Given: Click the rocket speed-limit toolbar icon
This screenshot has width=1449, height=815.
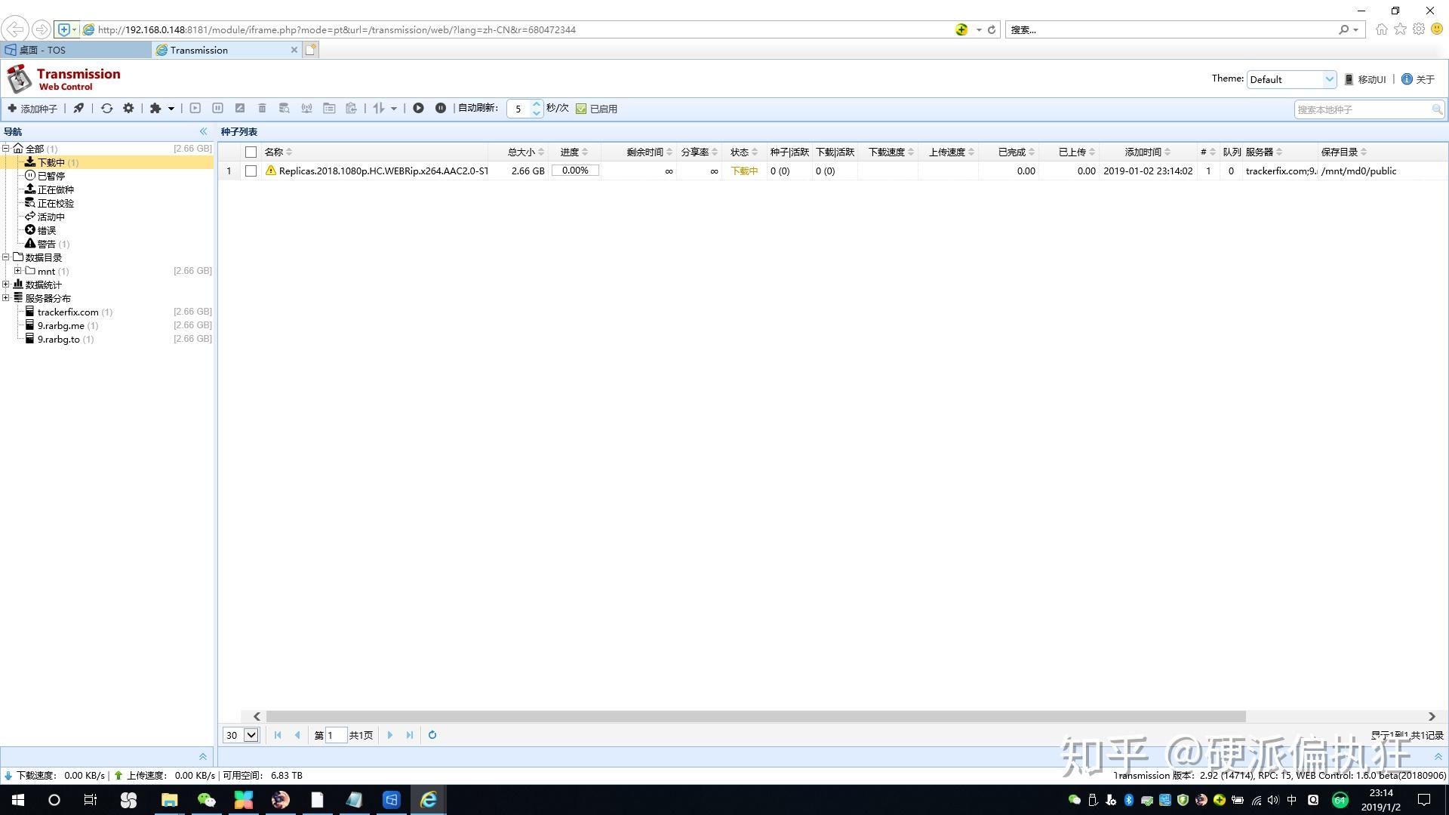Looking at the screenshot, I should click(78, 108).
